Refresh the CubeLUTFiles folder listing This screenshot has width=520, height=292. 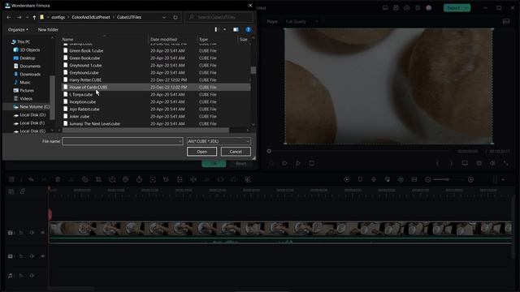175,17
